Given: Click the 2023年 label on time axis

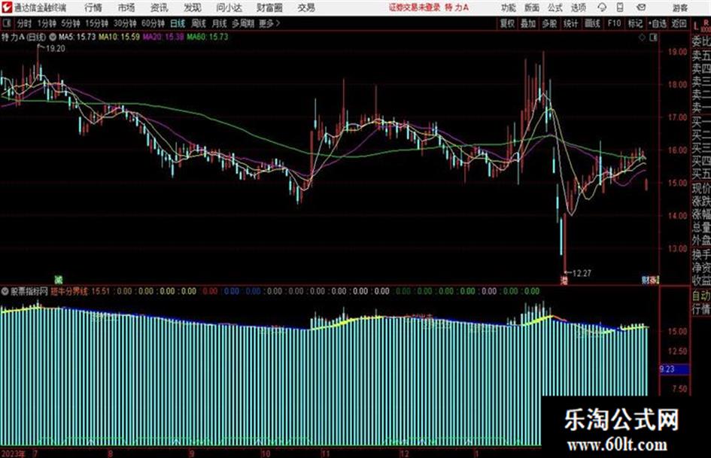Looking at the screenshot, I should pyautogui.click(x=13, y=453).
